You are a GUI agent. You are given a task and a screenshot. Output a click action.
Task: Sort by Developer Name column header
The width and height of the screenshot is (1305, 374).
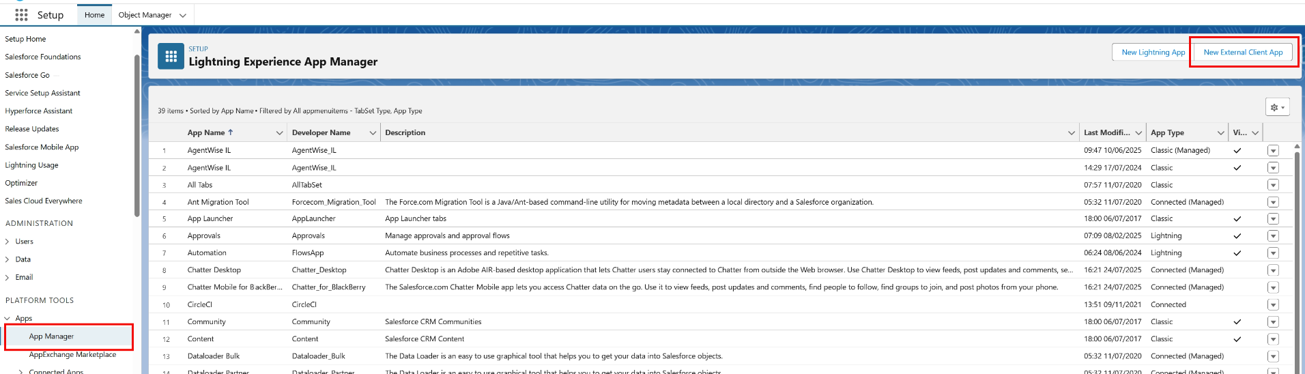pos(321,133)
